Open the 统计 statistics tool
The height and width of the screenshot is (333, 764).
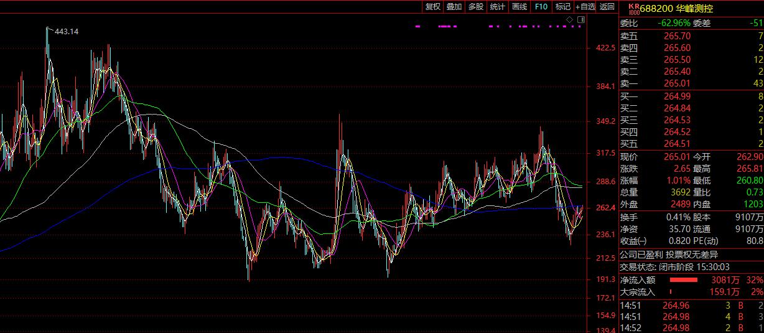pyautogui.click(x=498, y=7)
